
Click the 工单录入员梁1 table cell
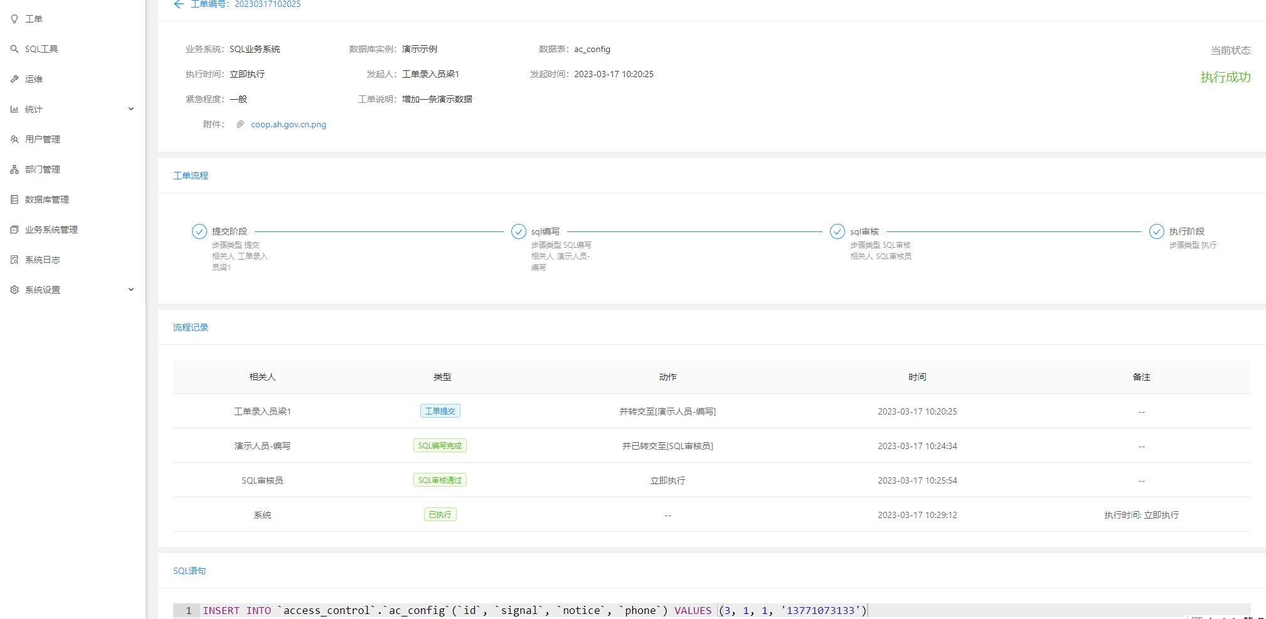pyautogui.click(x=262, y=411)
